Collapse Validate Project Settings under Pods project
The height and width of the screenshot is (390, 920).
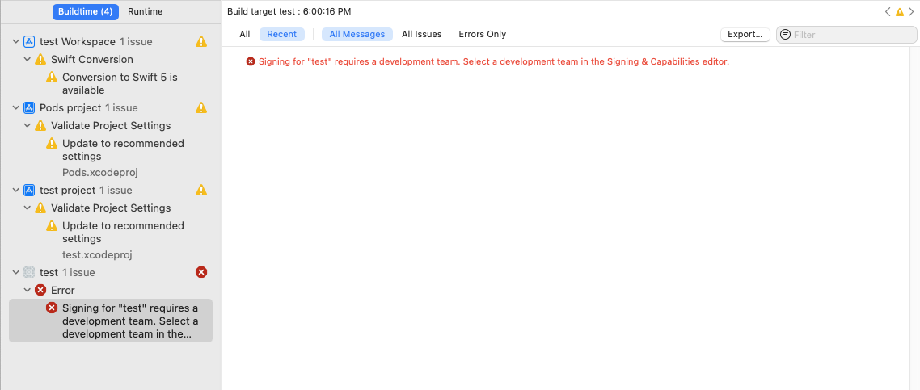[27, 125]
